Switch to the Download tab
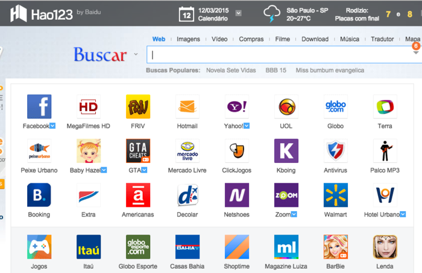The width and height of the screenshot is (422, 273). point(315,39)
